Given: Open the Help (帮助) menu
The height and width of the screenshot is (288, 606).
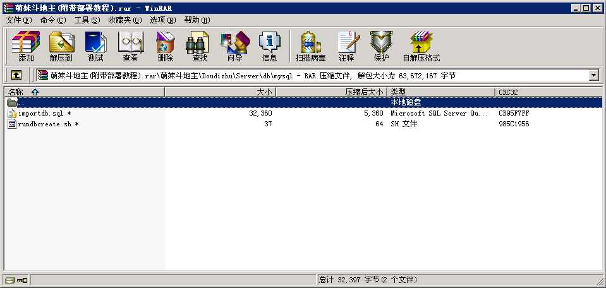Looking at the screenshot, I should [x=197, y=20].
